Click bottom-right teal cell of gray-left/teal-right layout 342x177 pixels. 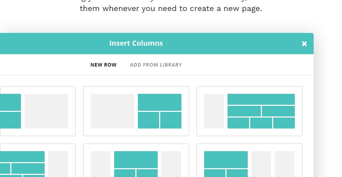(x=170, y=120)
